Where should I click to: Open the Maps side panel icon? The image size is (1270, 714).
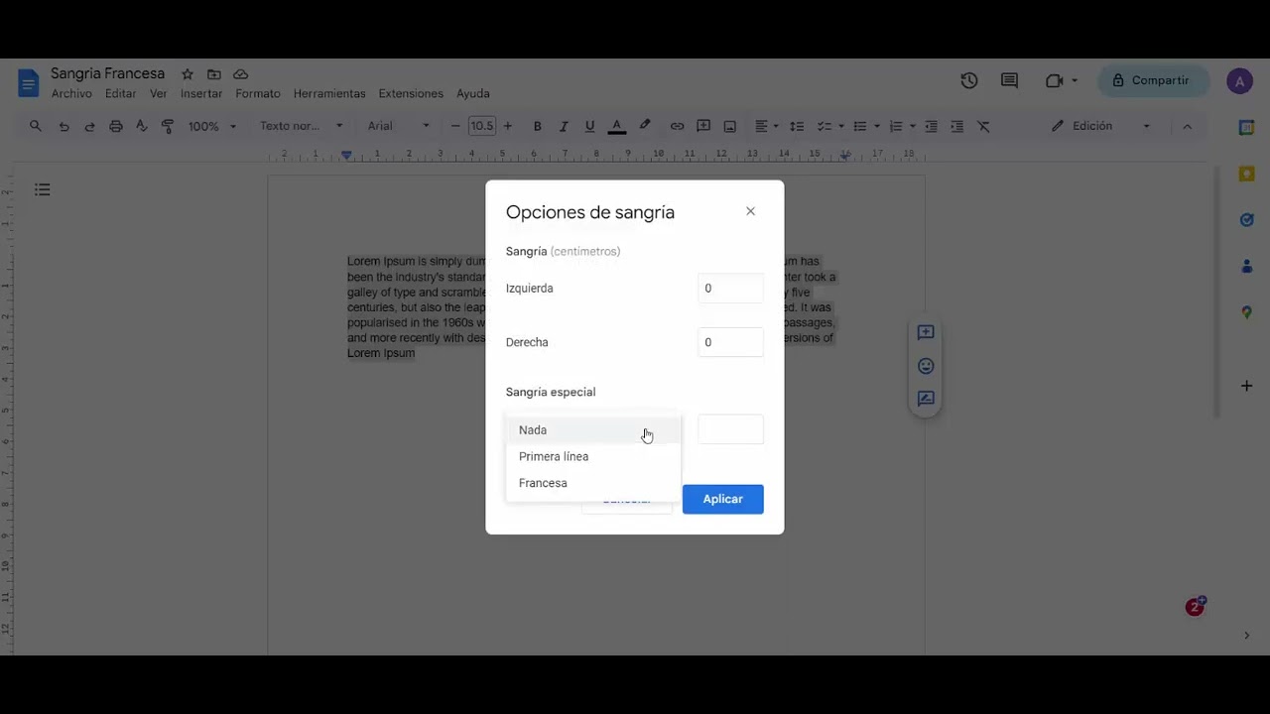pos(1247,312)
